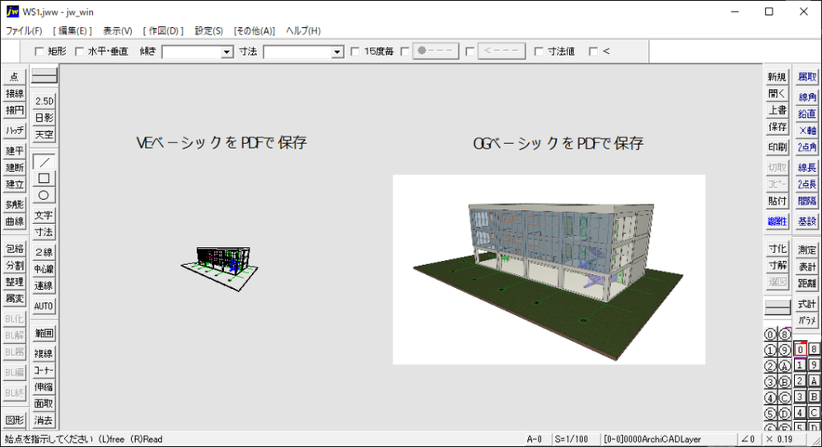Click the <--- arrow button
The width and height of the screenshot is (822, 447).
coord(502,51)
